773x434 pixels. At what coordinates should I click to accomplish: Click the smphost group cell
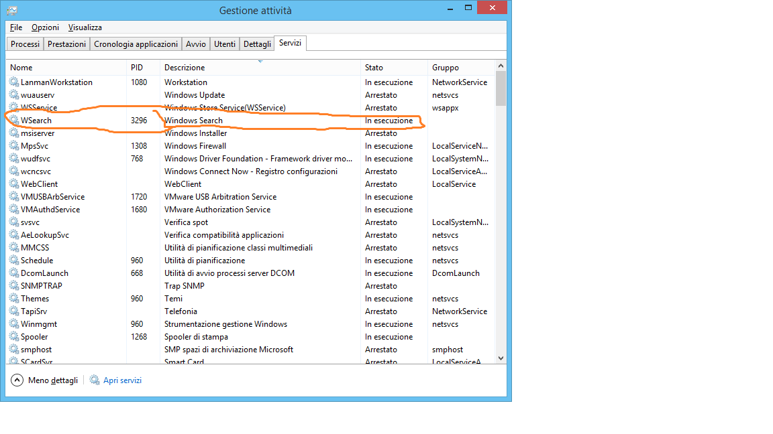click(447, 350)
